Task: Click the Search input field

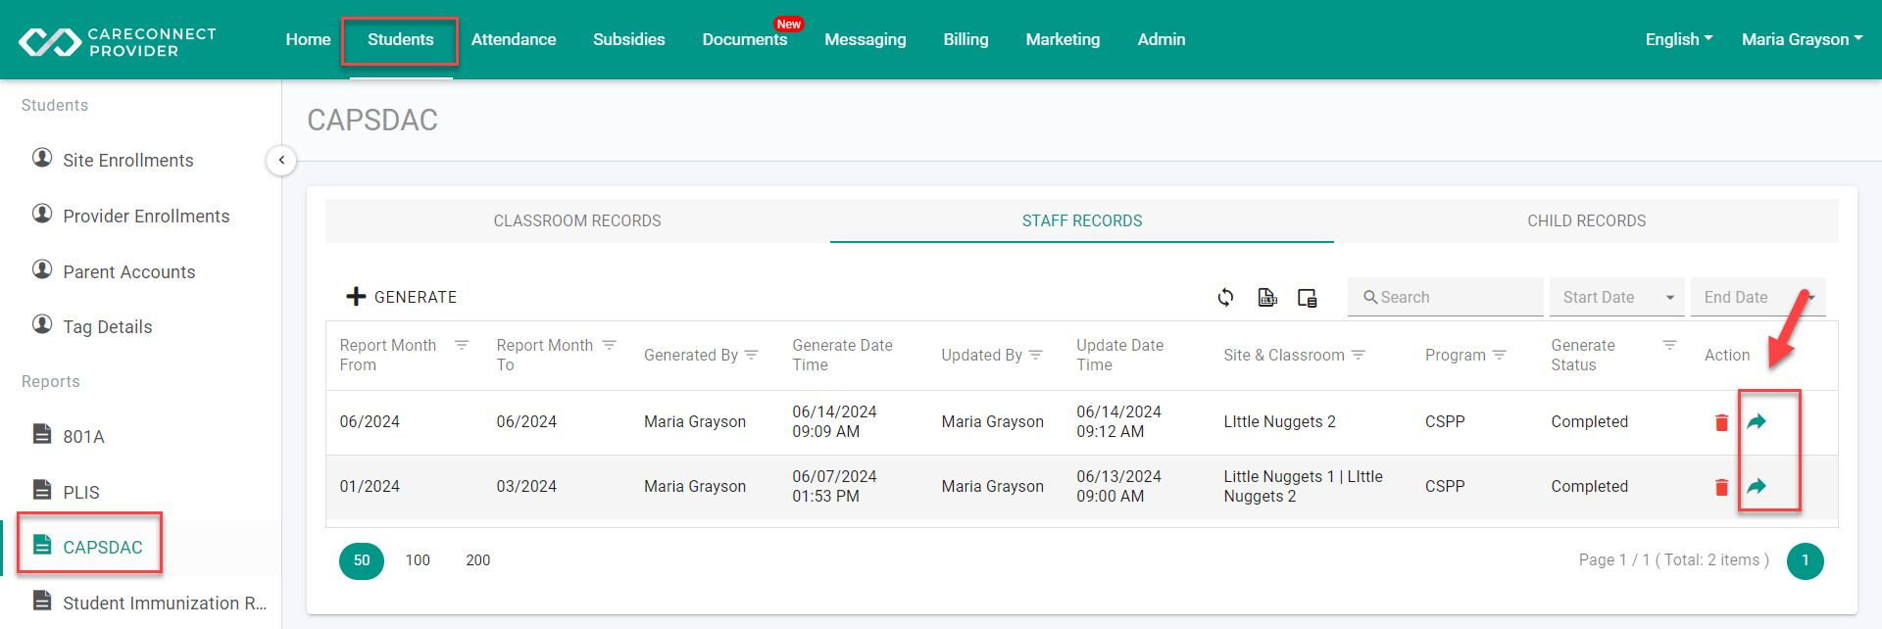Action: point(1446,297)
